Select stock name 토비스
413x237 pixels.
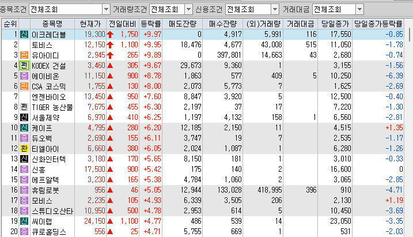click(x=42, y=45)
